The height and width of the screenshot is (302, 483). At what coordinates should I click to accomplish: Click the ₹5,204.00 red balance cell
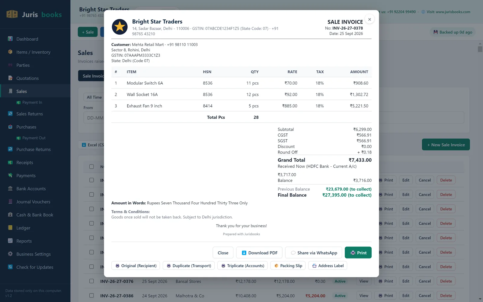point(315,296)
